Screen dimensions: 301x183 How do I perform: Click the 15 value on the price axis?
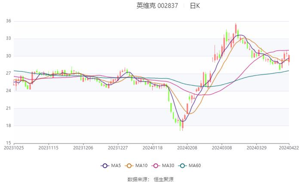pyautogui.click(x=9, y=143)
